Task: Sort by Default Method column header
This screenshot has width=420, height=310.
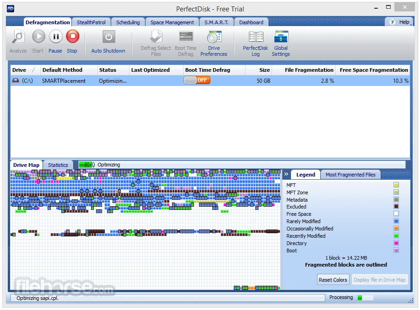Action: (x=69, y=70)
